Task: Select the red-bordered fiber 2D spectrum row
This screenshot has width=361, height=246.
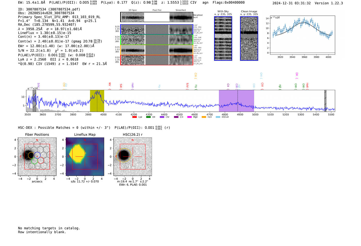Action: pos(157,60)
